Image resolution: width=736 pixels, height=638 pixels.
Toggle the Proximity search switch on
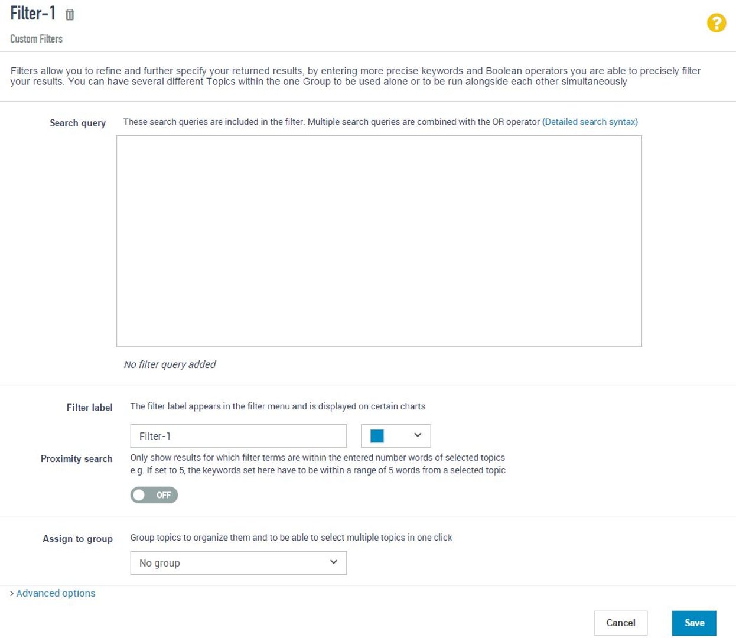tap(154, 495)
